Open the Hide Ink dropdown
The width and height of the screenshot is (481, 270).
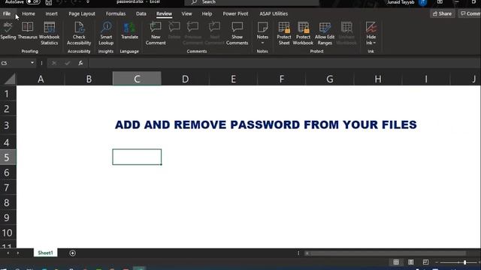[x=371, y=34]
